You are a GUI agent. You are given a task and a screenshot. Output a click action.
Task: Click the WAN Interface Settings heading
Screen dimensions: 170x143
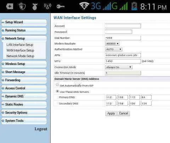[x=75, y=18]
